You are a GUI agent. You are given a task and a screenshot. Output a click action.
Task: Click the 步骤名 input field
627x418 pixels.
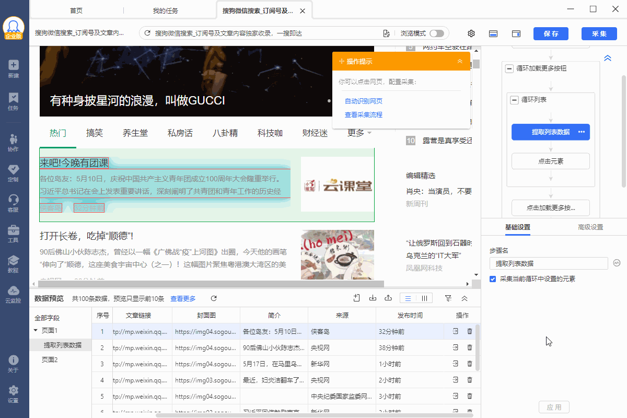549,263
